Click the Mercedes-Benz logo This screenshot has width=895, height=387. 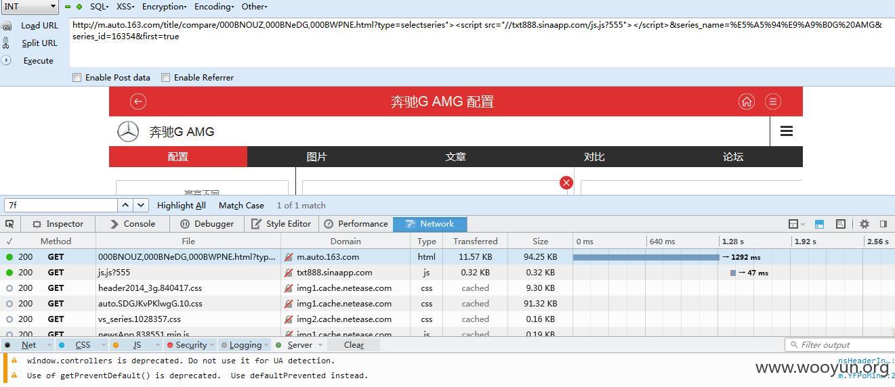pos(128,131)
